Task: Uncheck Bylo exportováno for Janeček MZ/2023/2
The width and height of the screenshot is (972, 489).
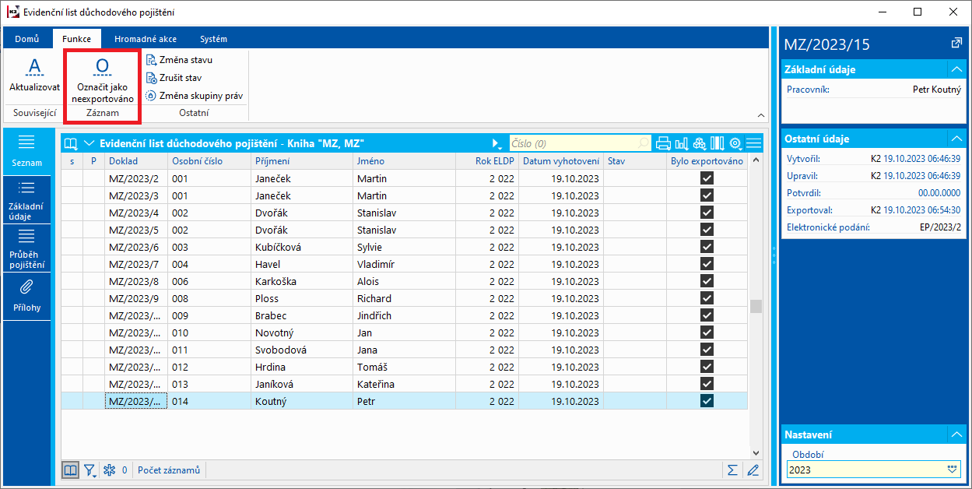Action: [x=707, y=178]
